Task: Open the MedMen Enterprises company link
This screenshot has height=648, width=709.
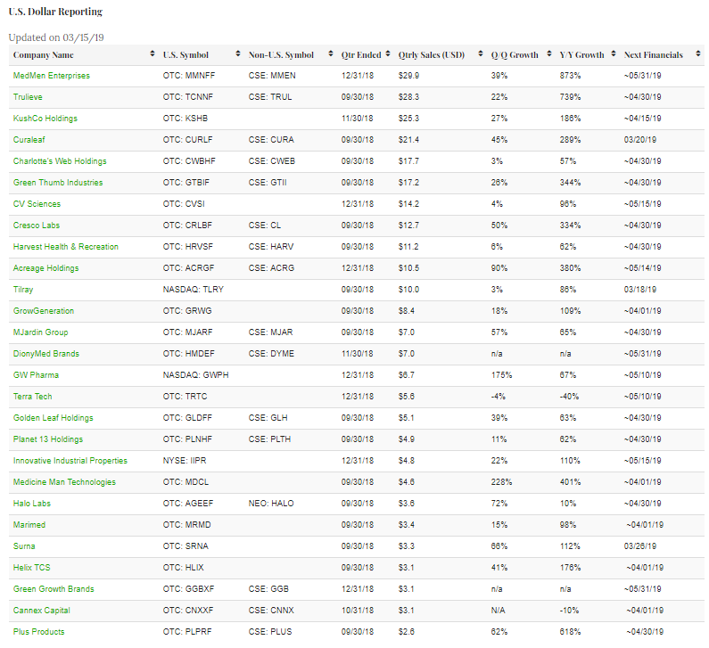Action: click(52, 76)
